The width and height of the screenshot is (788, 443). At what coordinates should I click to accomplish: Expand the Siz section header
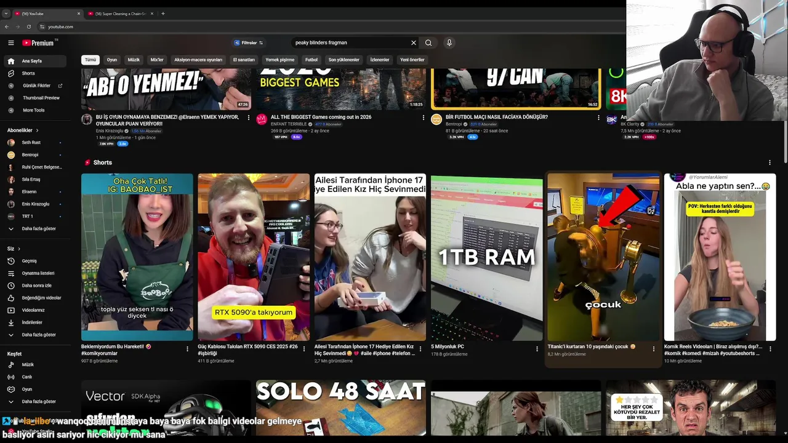pyautogui.click(x=14, y=249)
